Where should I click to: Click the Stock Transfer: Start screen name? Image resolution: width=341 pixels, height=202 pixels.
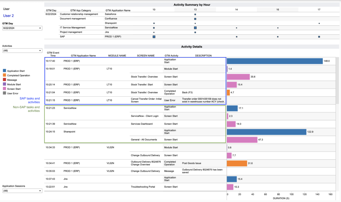click(142, 85)
